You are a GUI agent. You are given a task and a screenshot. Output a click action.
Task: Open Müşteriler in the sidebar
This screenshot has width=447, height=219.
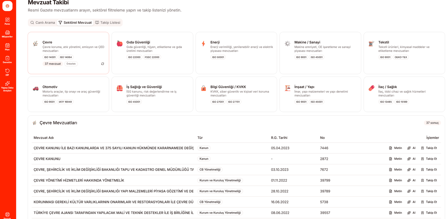[7, 34]
